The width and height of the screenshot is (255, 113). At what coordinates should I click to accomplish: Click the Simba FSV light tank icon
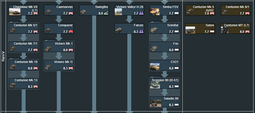pyautogui.click(x=177, y=13)
